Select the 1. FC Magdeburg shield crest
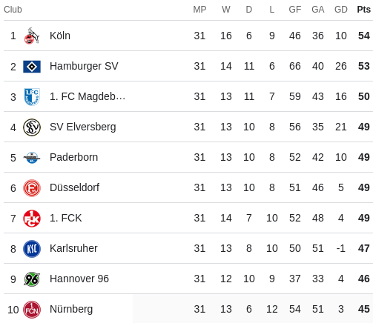 (32, 97)
